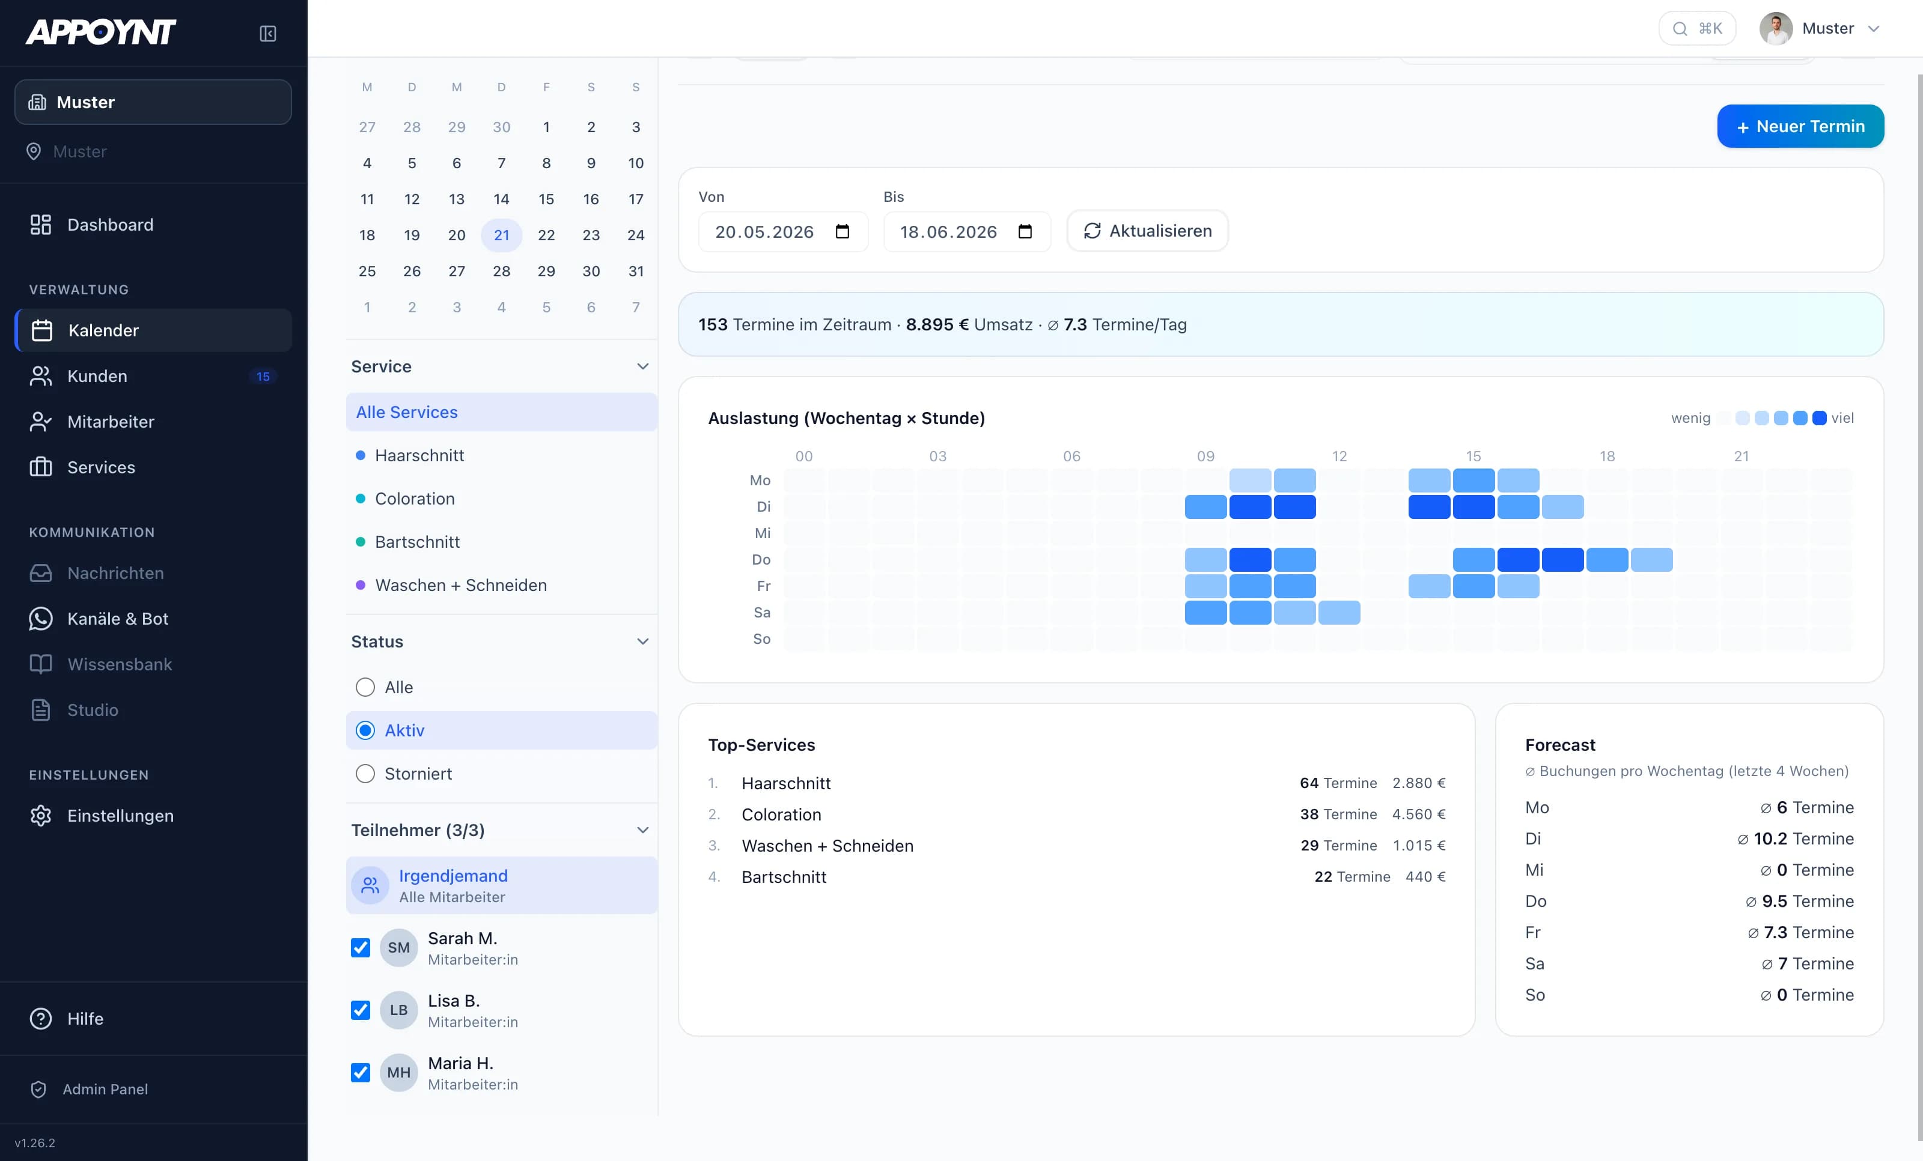Click the Irgendjemand group icon
Image resolution: width=1923 pixels, height=1161 pixels.
[x=371, y=885]
